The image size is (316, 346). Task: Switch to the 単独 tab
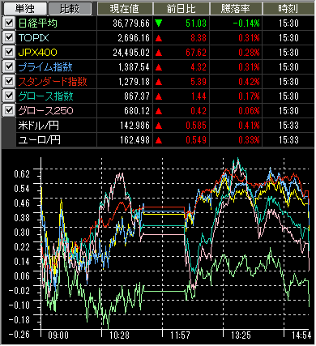pos(25,8)
